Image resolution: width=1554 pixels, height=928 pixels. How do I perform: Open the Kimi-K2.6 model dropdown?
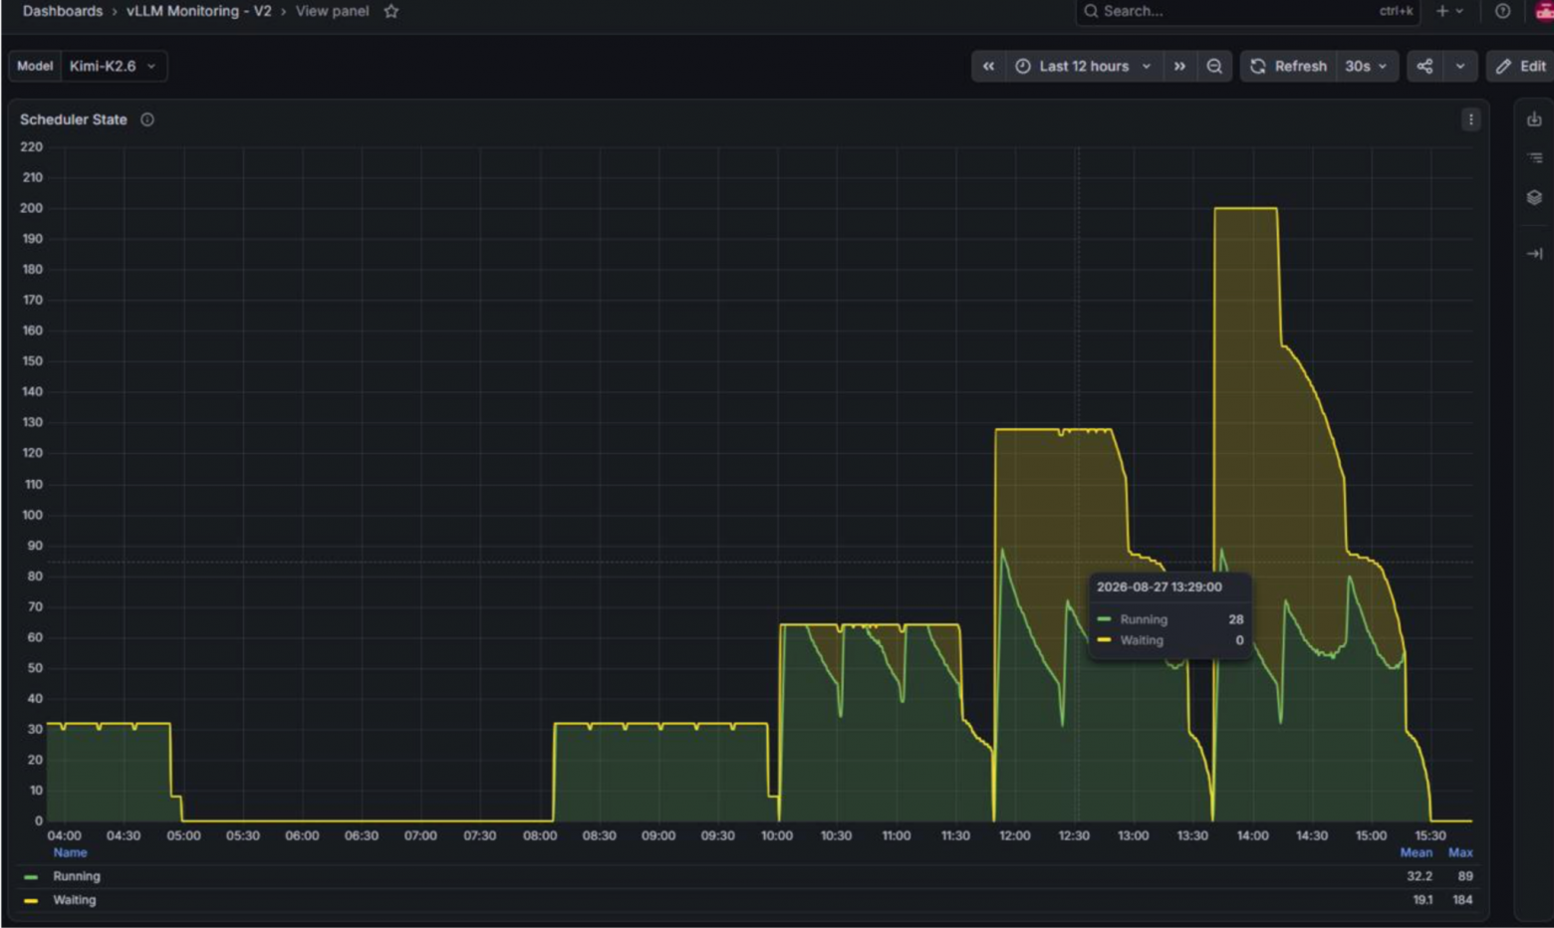114,66
